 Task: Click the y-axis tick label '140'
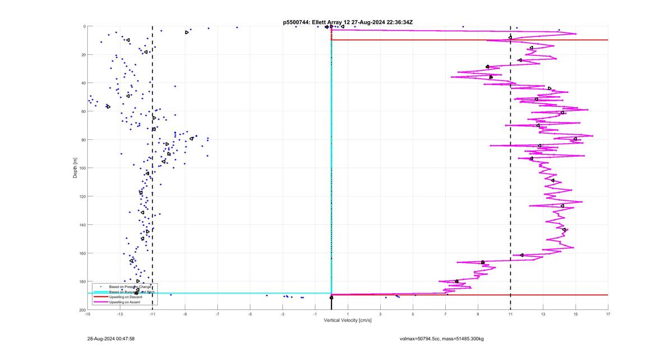click(x=82, y=225)
